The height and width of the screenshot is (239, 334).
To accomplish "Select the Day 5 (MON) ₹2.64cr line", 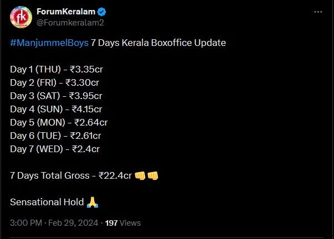I will click(x=59, y=122).
